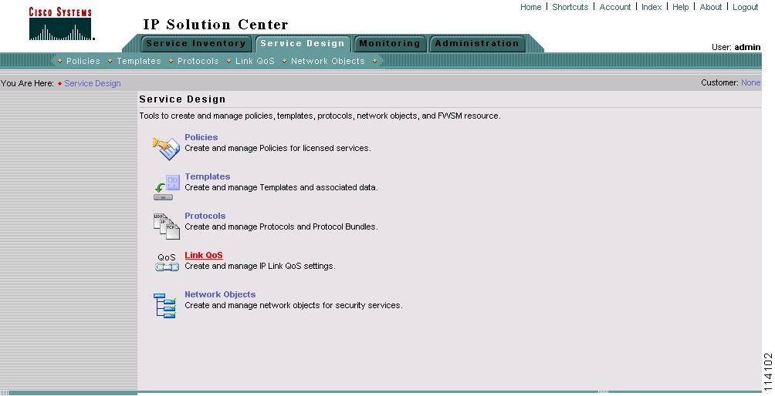This screenshot has height=396, width=775.
Task: Click the 'Tools to create and manage policies' description
Action: (320, 116)
